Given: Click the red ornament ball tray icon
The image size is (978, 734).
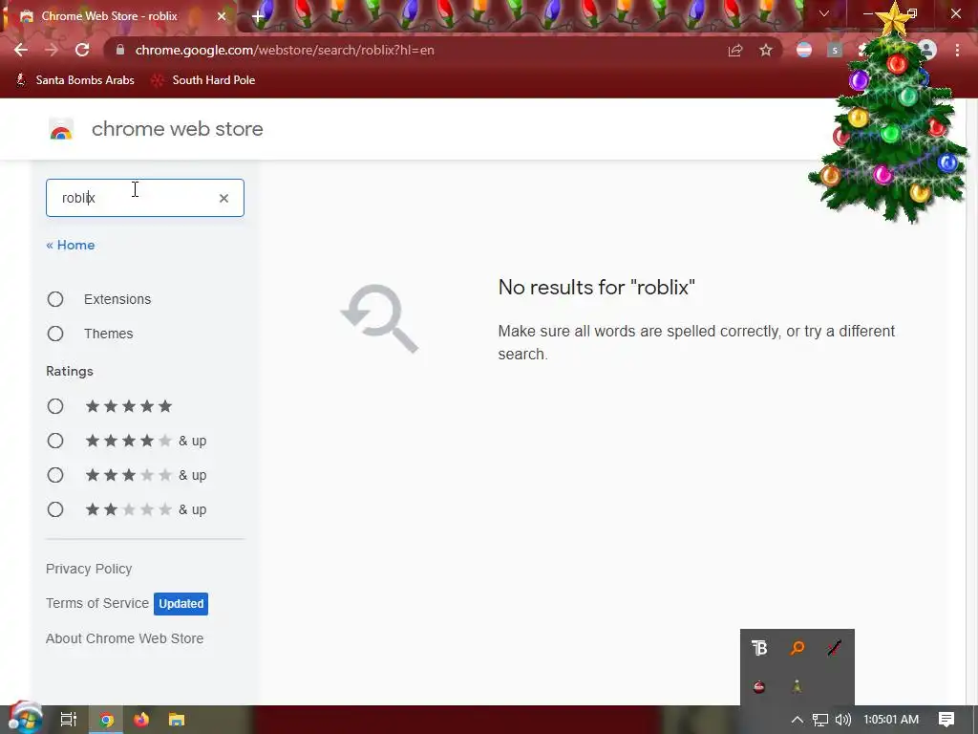Looking at the screenshot, I should tap(759, 686).
